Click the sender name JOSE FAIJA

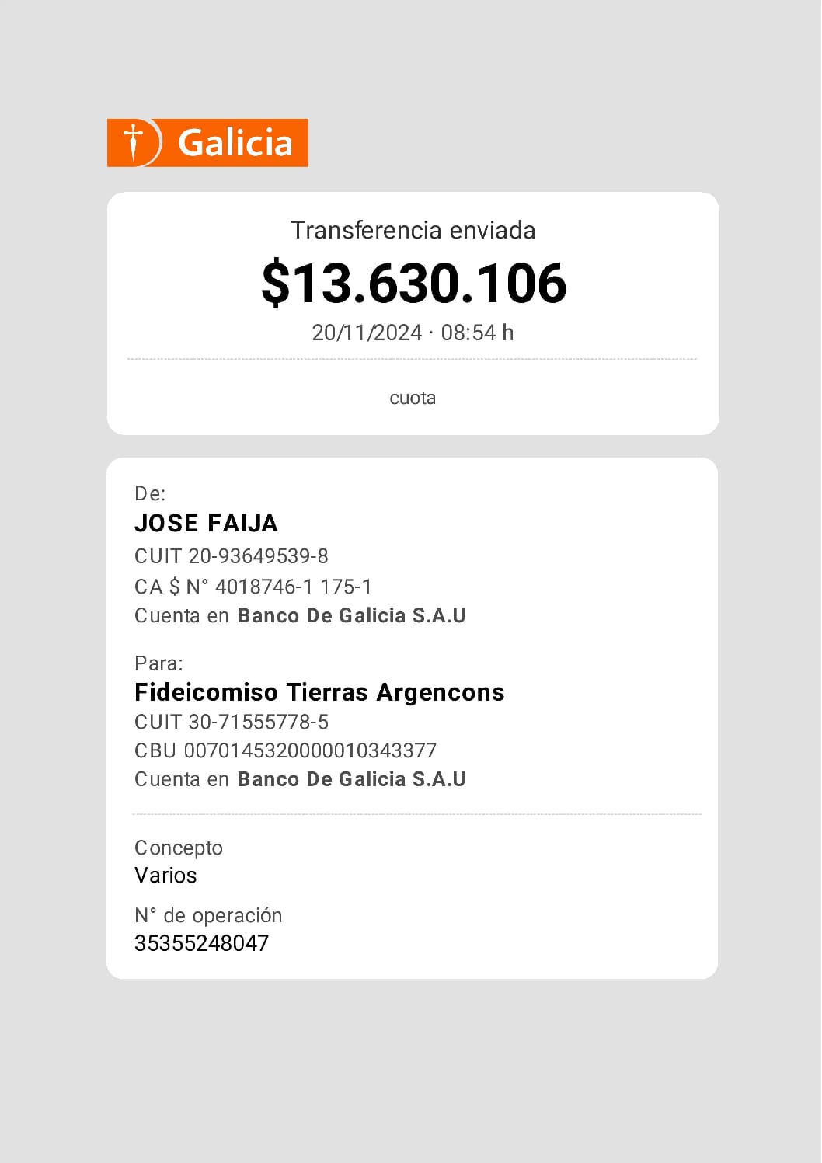(206, 523)
